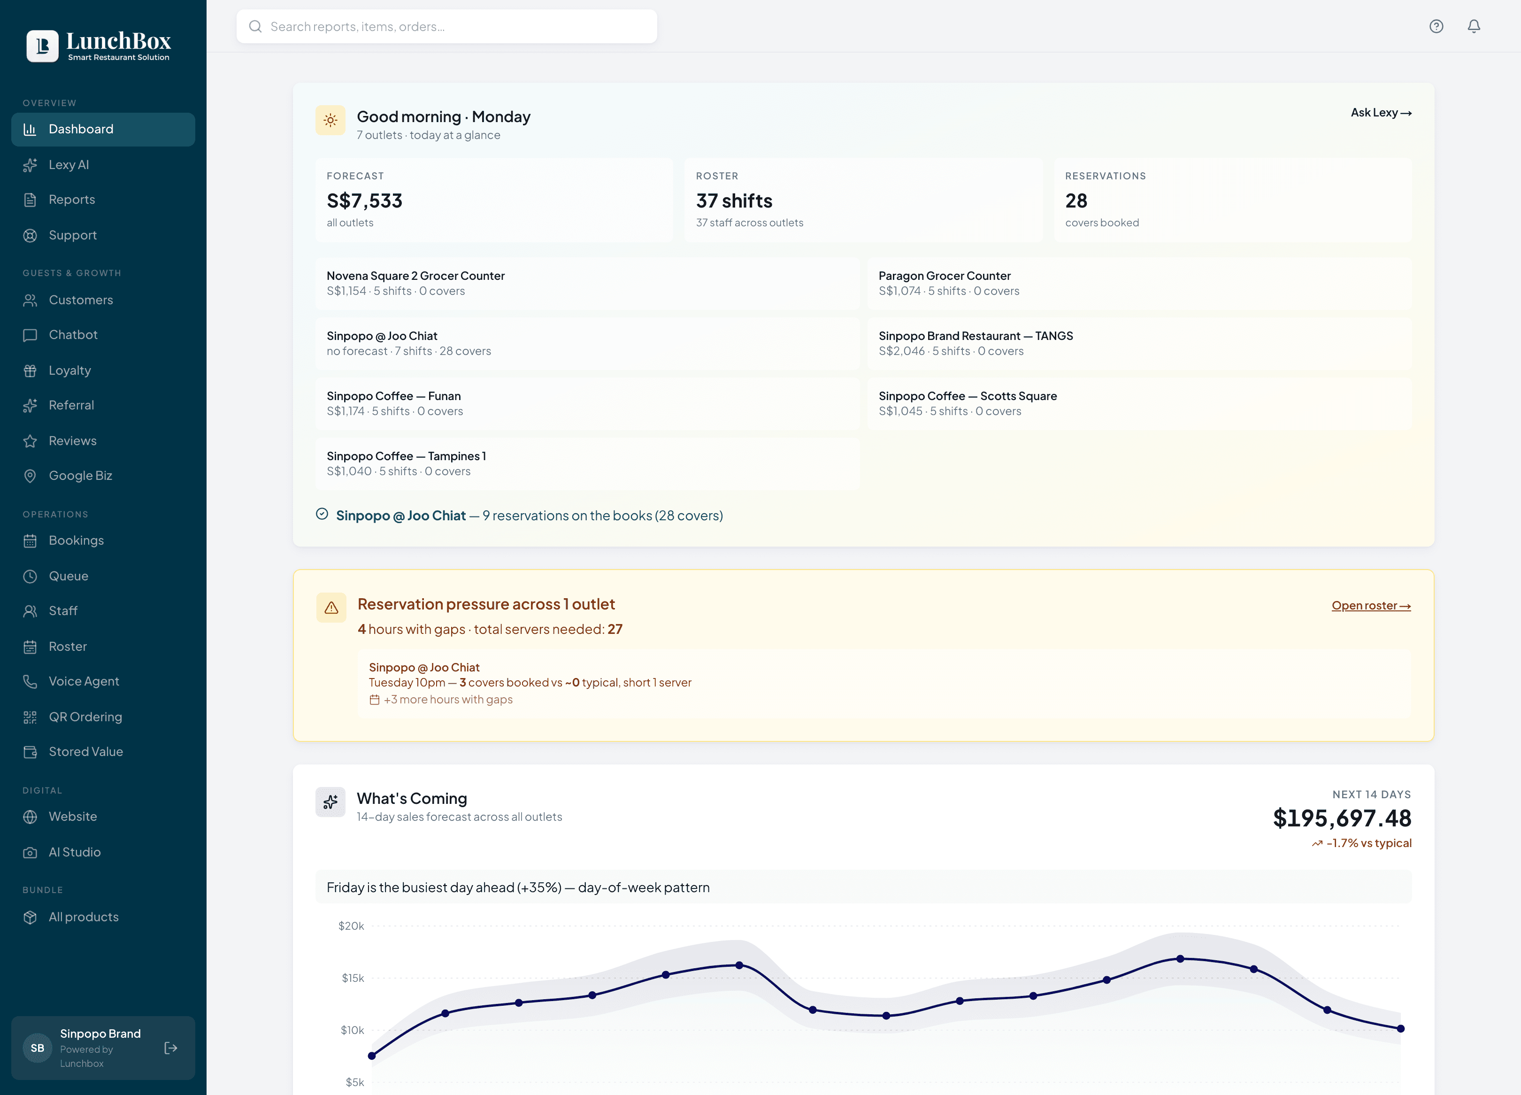
Task: Click the log out icon beside Sinpopo Brand
Action: 171,1048
